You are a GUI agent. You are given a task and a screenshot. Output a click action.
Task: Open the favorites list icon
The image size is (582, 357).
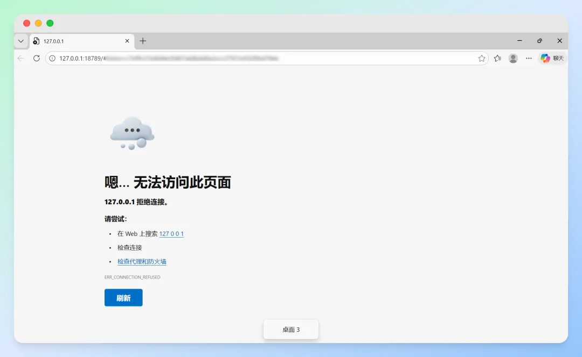(x=497, y=58)
